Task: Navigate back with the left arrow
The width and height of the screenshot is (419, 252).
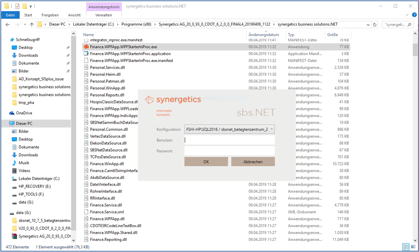Action: click(x=8, y=24)
